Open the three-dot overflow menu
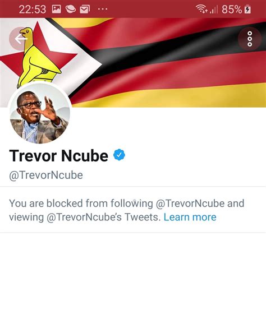Screen dimensions: 266x328 point(250,39)
